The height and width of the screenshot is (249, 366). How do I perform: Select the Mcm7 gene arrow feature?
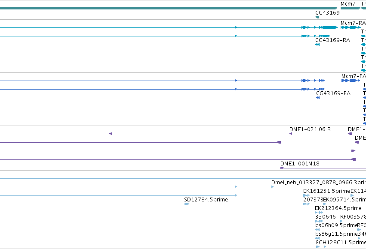click(x=351, y=8)
